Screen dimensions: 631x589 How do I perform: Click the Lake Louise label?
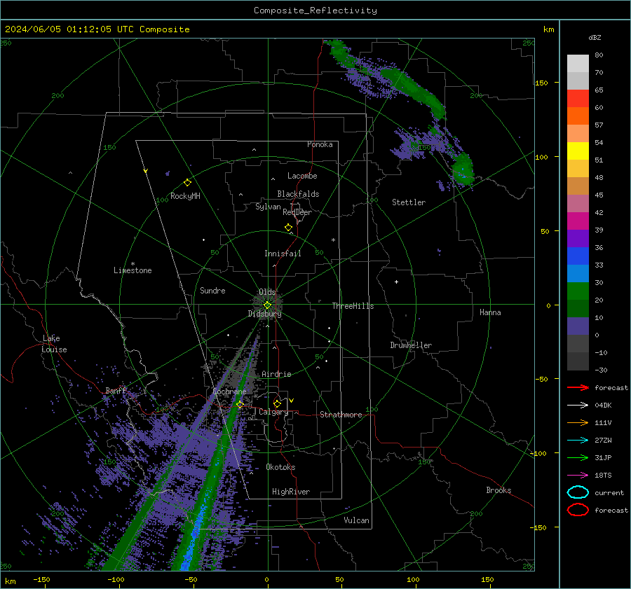[54, 344]
